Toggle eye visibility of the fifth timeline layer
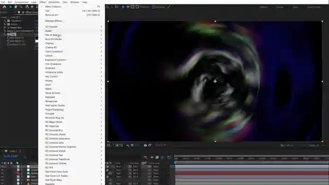329x185 pixels. click(x=2, y=180)
